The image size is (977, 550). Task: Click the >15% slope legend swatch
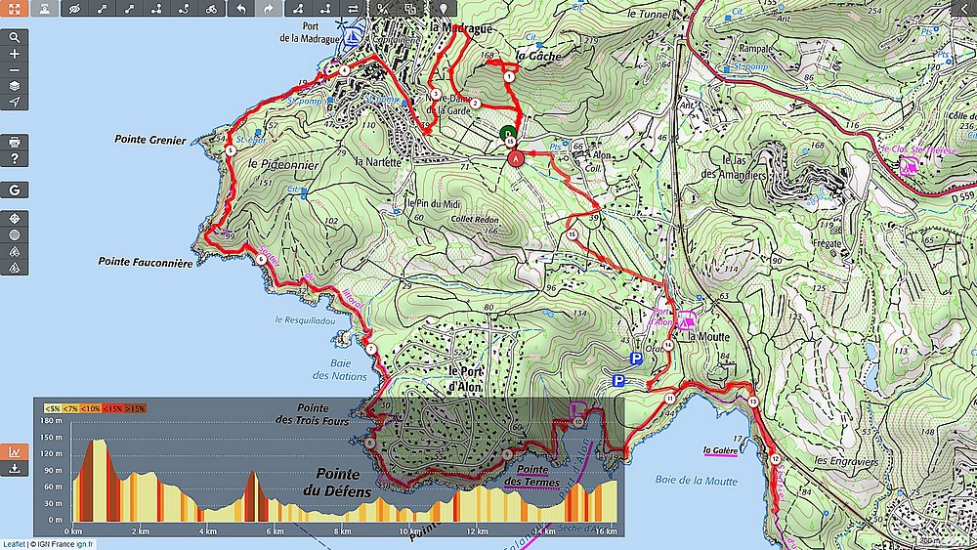tap(135, 408)
